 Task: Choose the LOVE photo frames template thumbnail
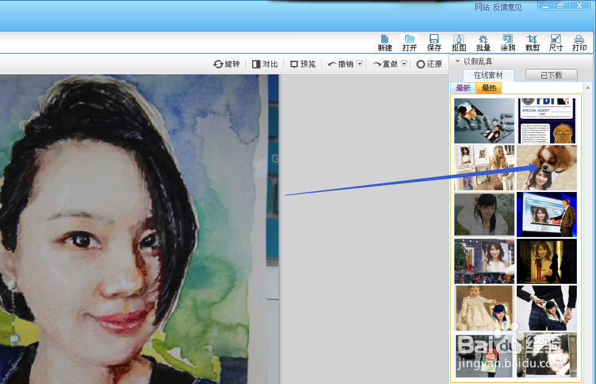coord(484,121)
